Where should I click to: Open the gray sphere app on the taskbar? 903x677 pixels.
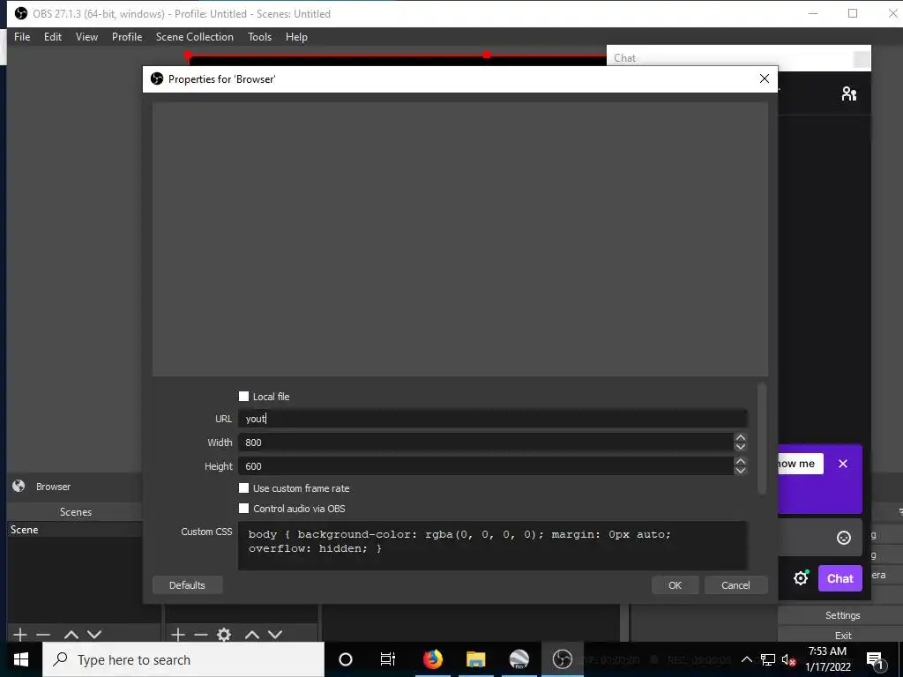pos(519,659)
